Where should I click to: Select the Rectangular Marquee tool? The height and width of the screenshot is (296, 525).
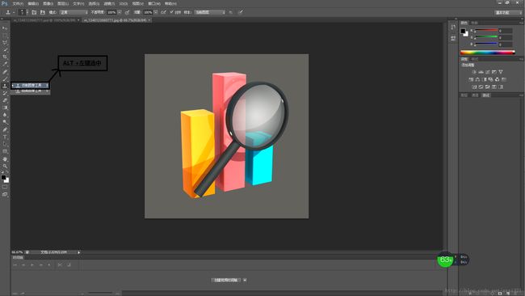point(5,36)
